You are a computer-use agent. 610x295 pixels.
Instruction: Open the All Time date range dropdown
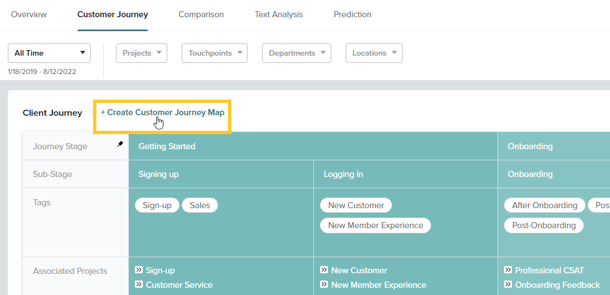click(x=49, y=53)
